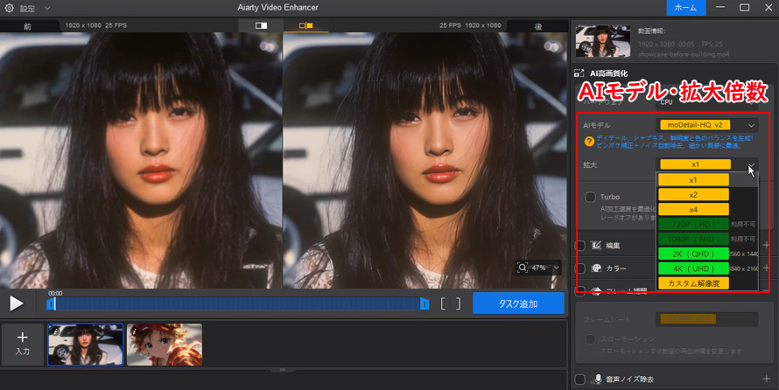Choose x4 from the scale list

[x=693, y=209]
